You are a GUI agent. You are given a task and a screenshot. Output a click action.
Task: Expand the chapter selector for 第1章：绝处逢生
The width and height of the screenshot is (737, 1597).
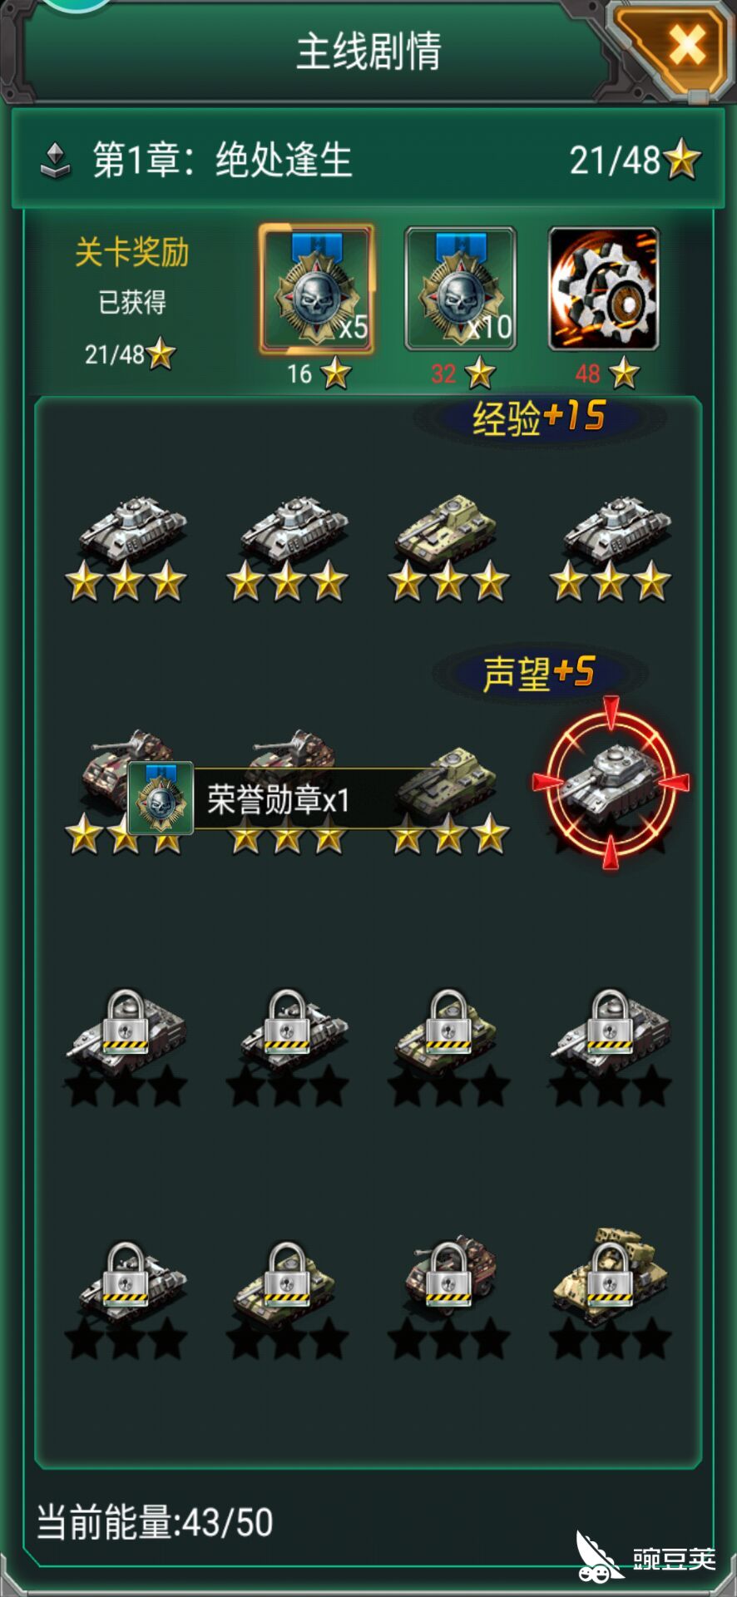tap(55, 160)
